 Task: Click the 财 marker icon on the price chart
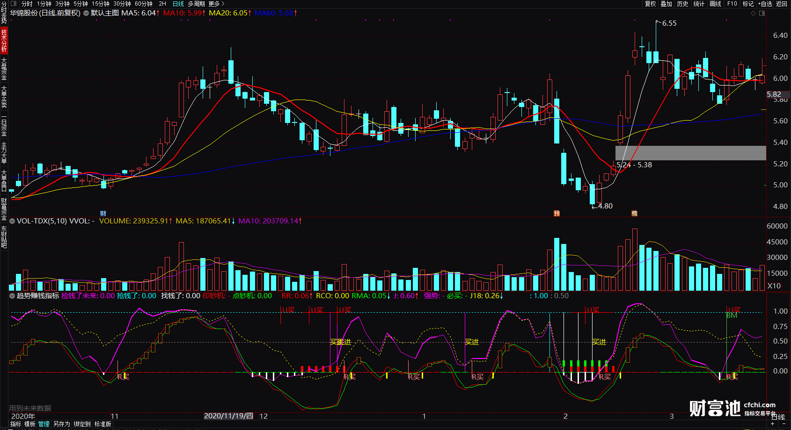[x=103, y=214]
